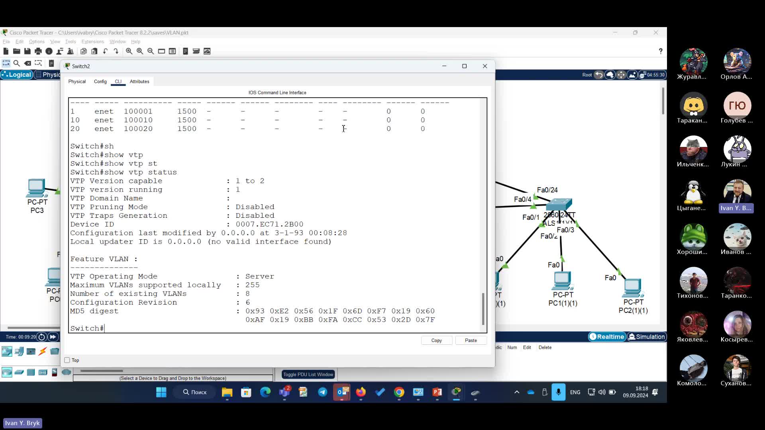Open the taskbar search box

click(195, 392)
